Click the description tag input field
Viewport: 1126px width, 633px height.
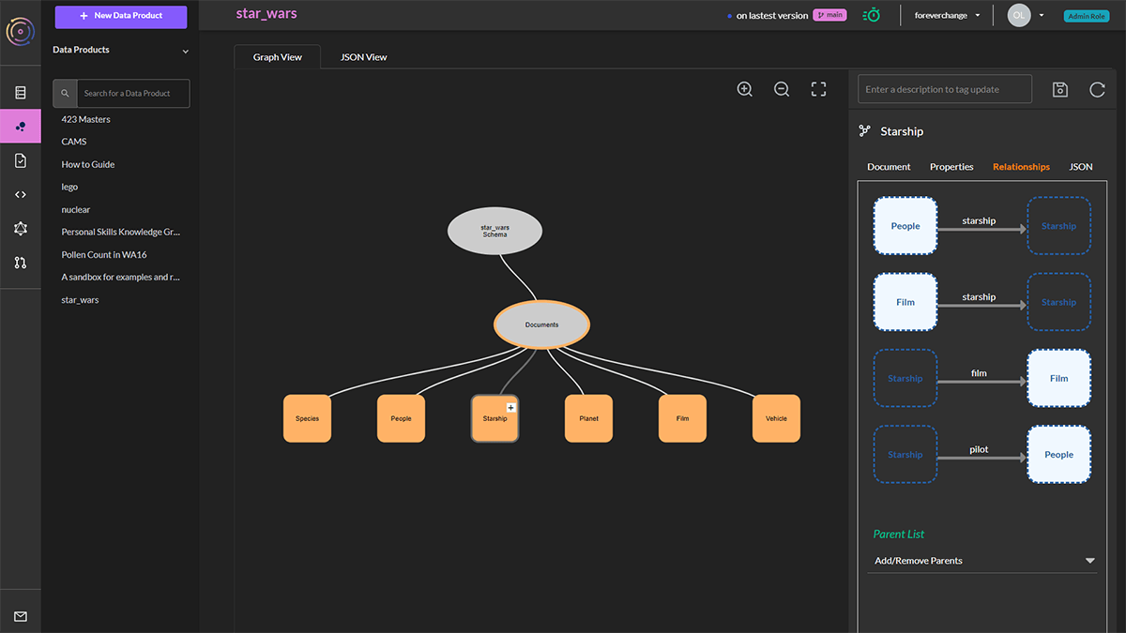coord(944,88)
